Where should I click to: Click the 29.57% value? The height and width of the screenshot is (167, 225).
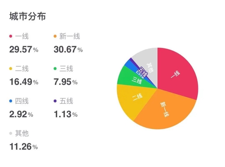pos(24,49)
